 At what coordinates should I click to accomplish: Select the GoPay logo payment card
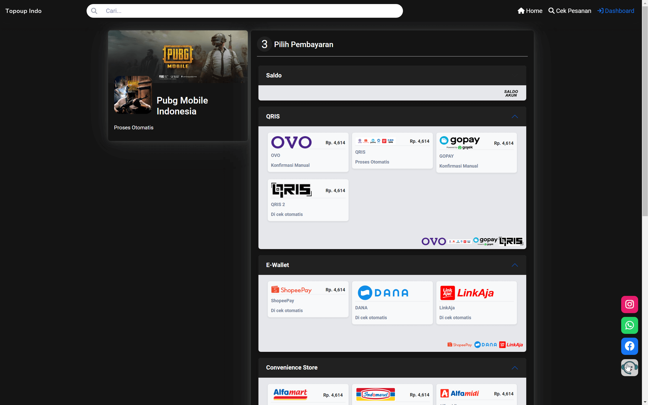coord(460,143)
